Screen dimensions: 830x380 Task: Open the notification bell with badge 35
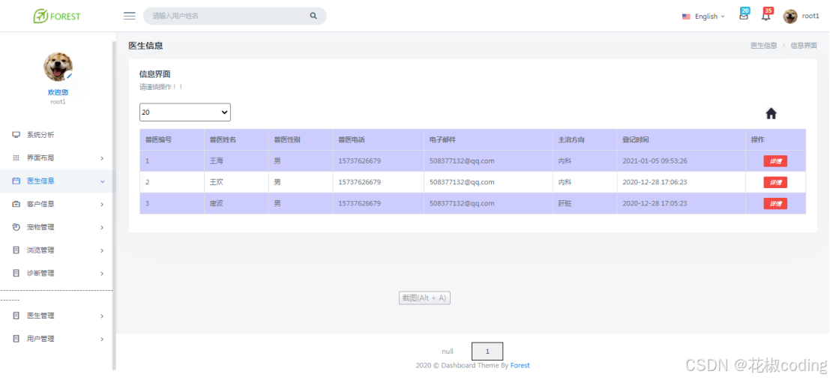click(766, 16)
